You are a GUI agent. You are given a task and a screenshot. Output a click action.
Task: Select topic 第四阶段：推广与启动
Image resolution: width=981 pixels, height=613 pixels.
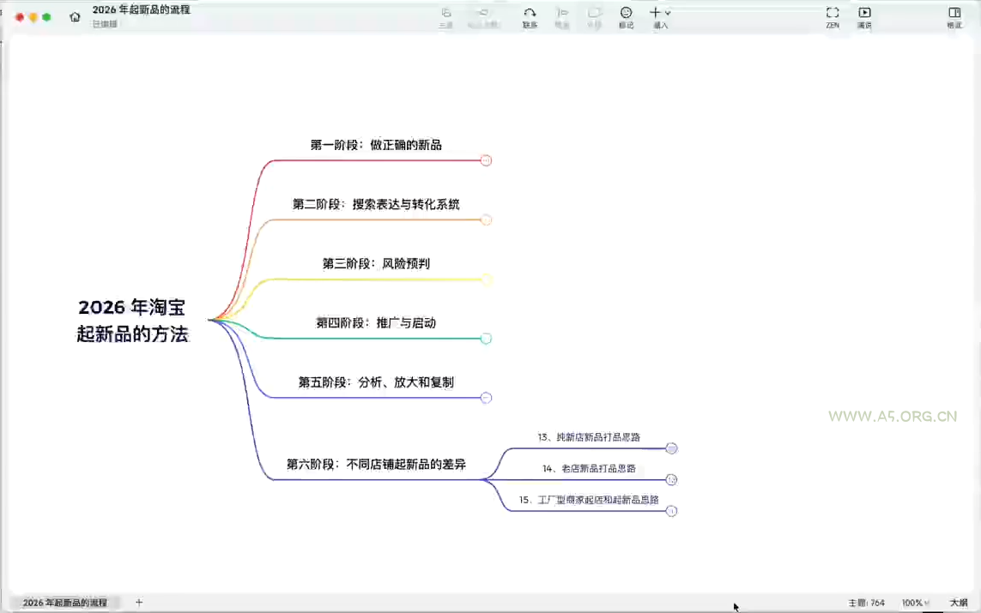coord(376,323)
